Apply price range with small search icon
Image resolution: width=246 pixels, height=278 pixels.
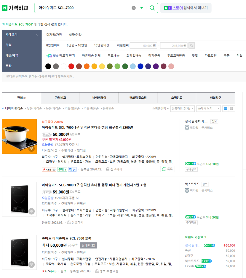(191, 46)
